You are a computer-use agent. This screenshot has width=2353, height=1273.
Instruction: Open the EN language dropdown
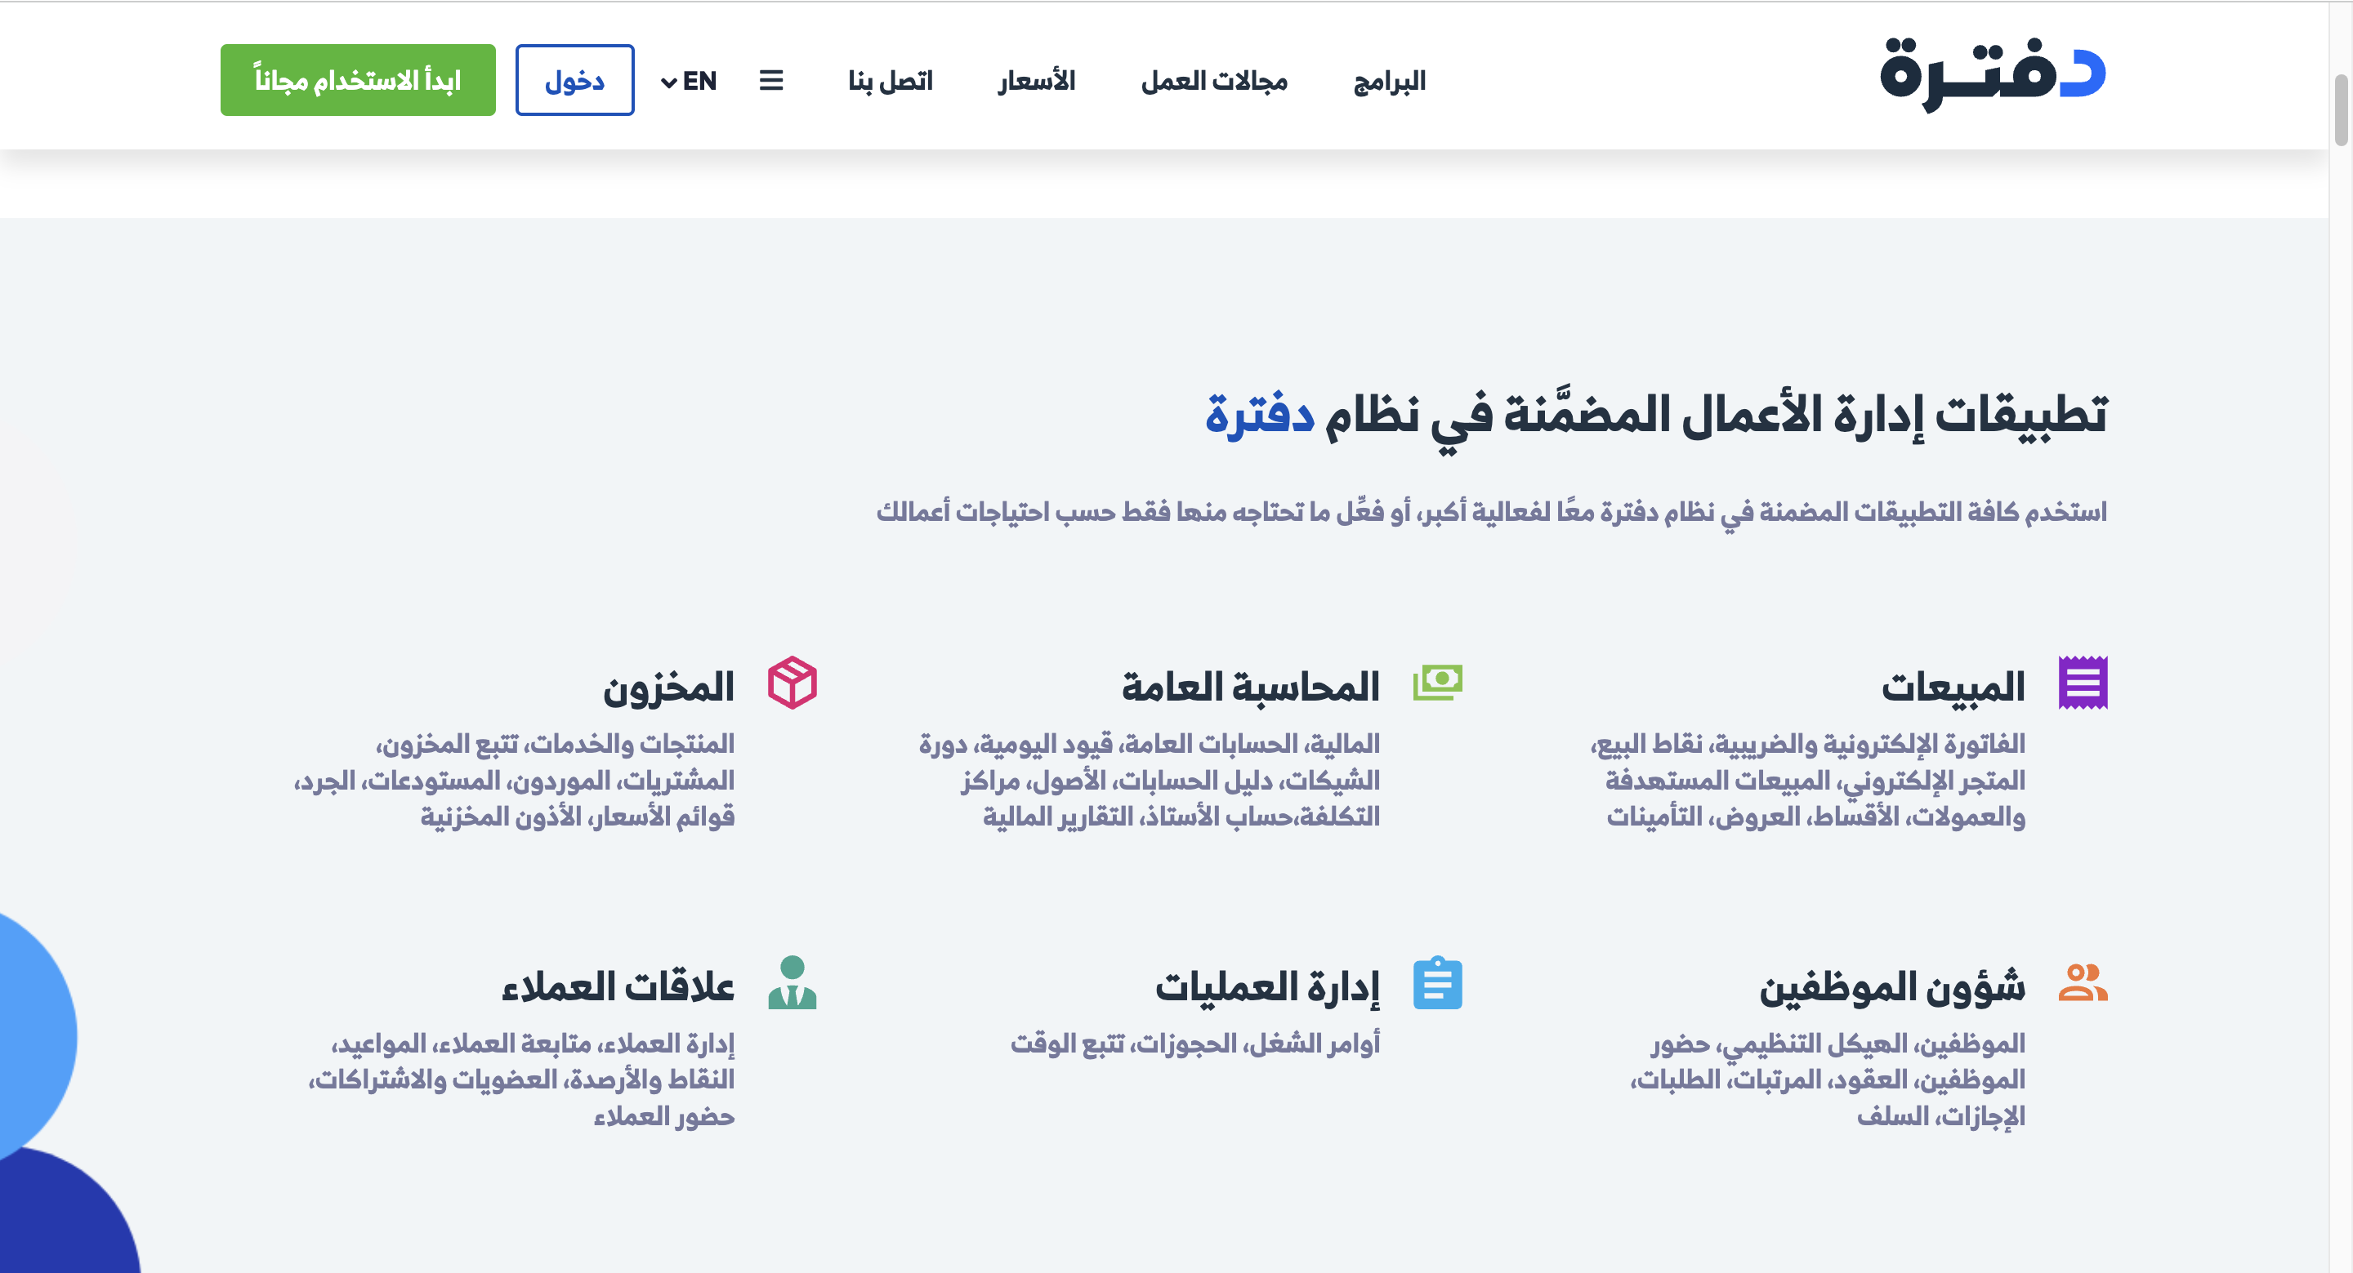[x=689, y=80]
